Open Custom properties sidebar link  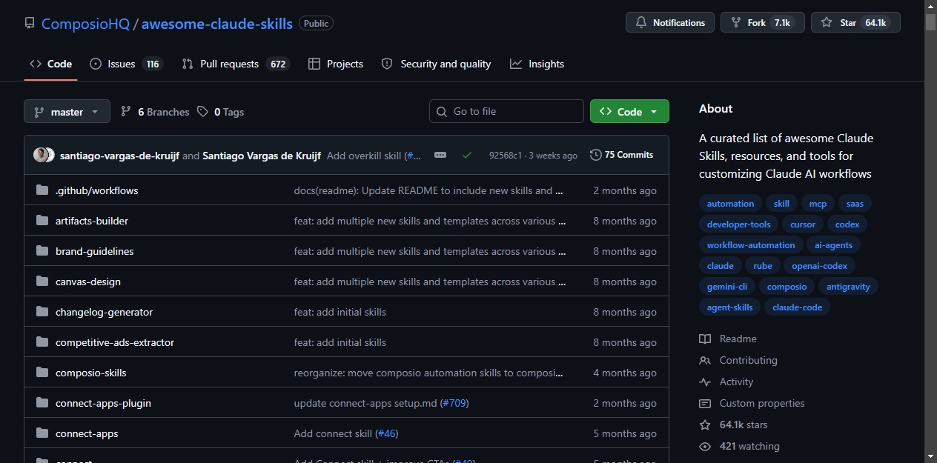click(x=752, y=403)
